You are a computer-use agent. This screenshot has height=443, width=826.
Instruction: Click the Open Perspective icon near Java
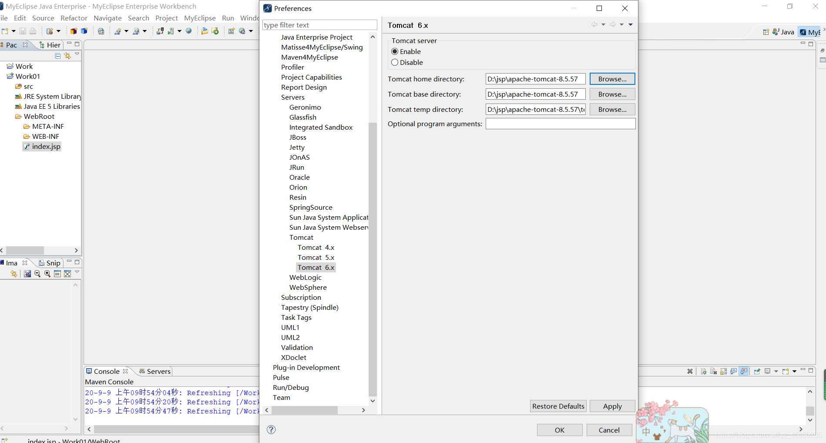tap(766, 32)
